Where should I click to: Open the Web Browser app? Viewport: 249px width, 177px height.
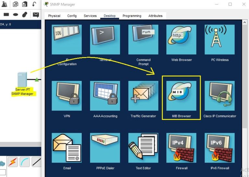181,39
